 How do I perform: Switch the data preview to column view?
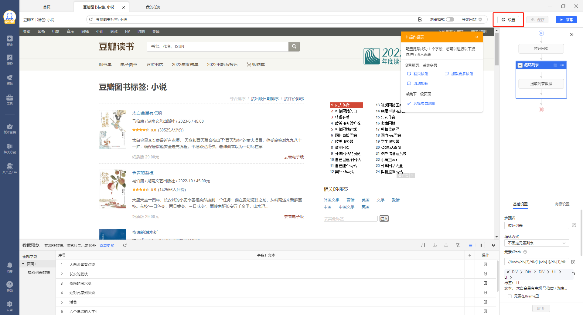coord(480,245)
